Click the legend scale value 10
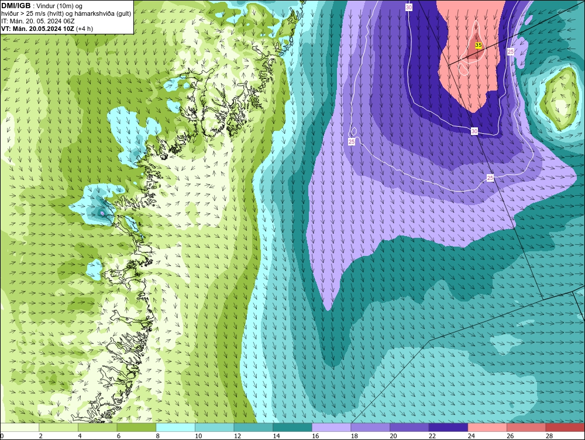The height and width of the screenshot is (440, 585). click(x=198, y=436)
